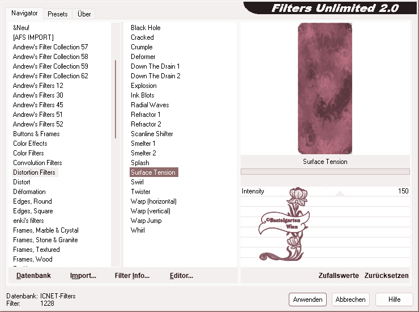Open the Editor... button

pyautogui.click(x=181, y=276)
